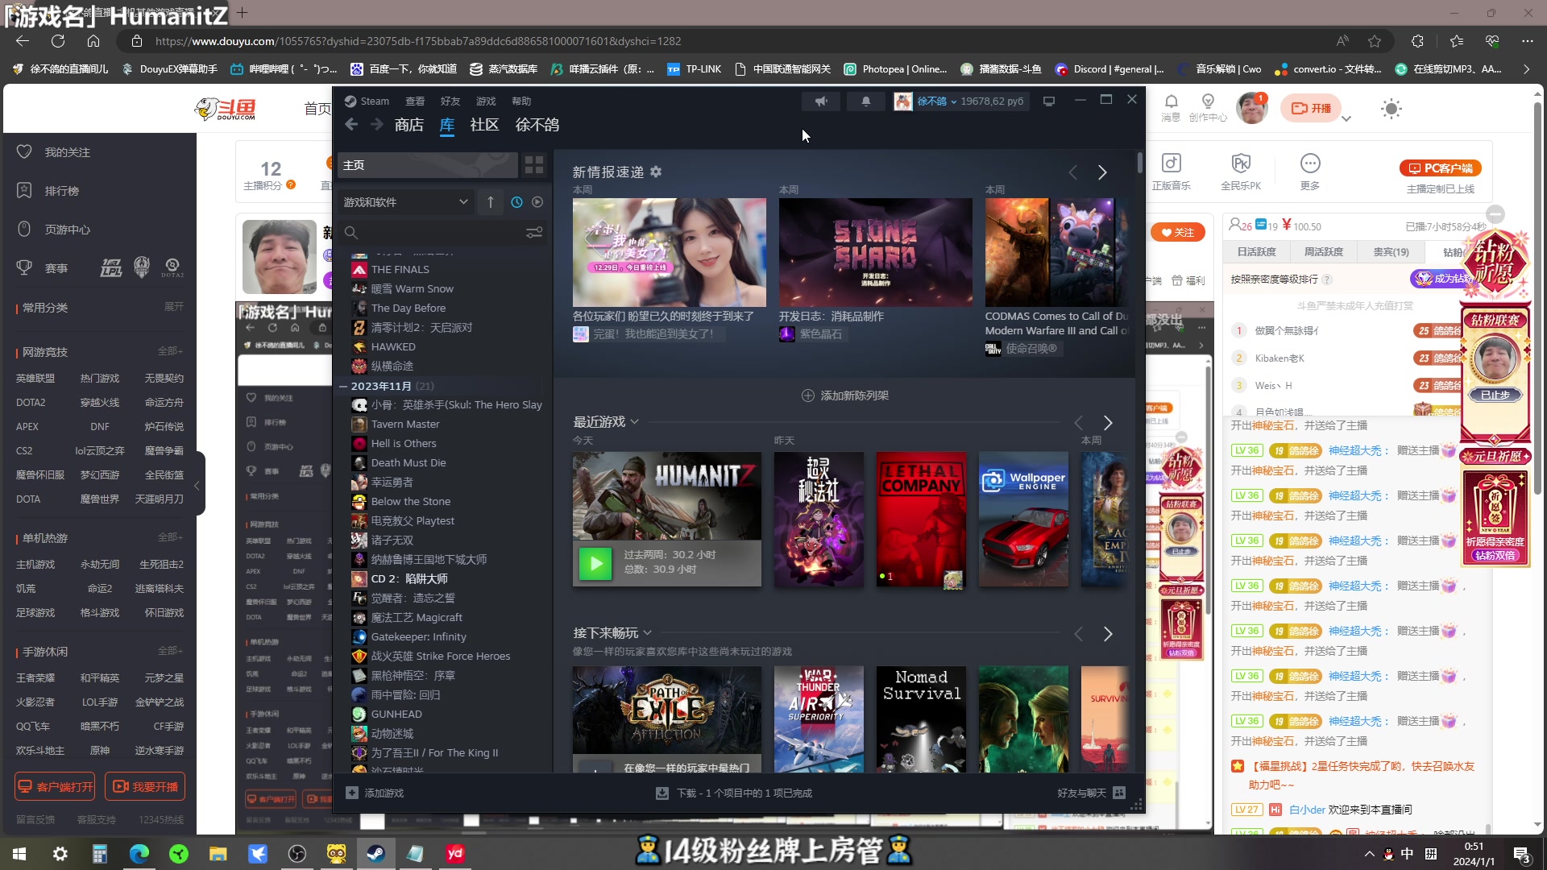The width and height of the screenshot is (1547, 870).
Task: Open Lethal Company game tile
Action: [x=920, y=520]
